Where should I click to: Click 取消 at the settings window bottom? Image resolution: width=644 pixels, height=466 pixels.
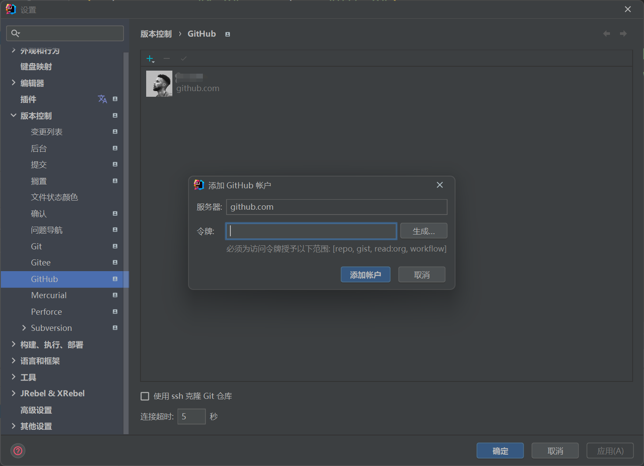coord(555,451)
